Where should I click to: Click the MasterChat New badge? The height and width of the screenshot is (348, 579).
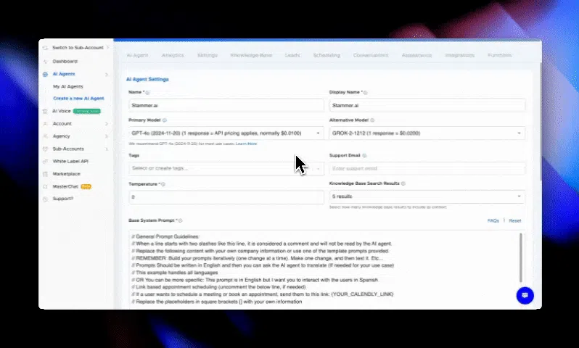[86, 186]
